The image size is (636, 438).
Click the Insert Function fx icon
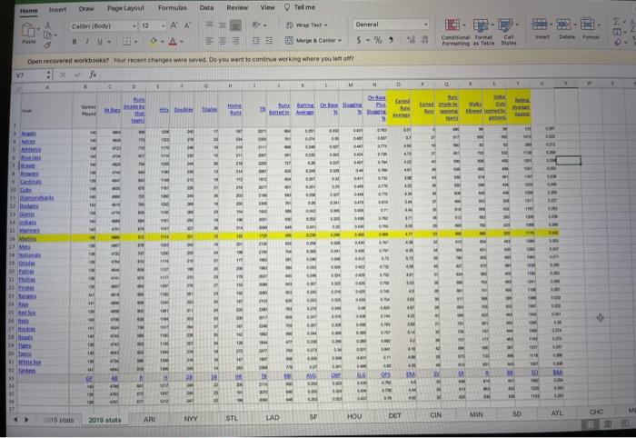93,75
